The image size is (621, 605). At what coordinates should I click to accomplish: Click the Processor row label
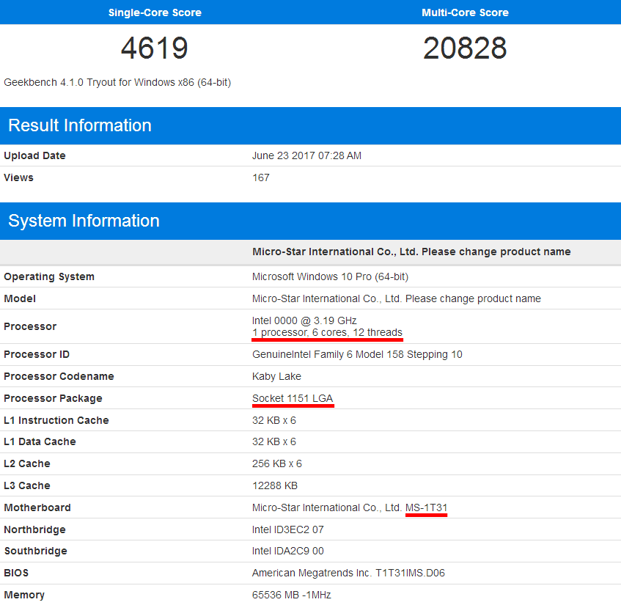click(x=30, y=326)
